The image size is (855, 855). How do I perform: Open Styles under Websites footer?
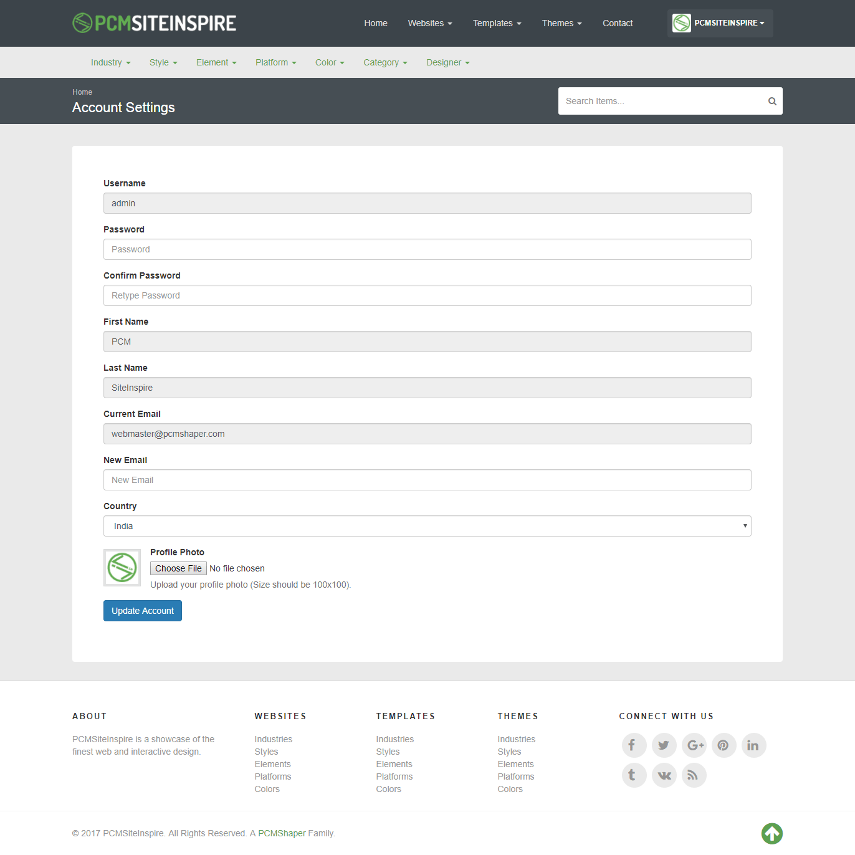pos(266,752)
